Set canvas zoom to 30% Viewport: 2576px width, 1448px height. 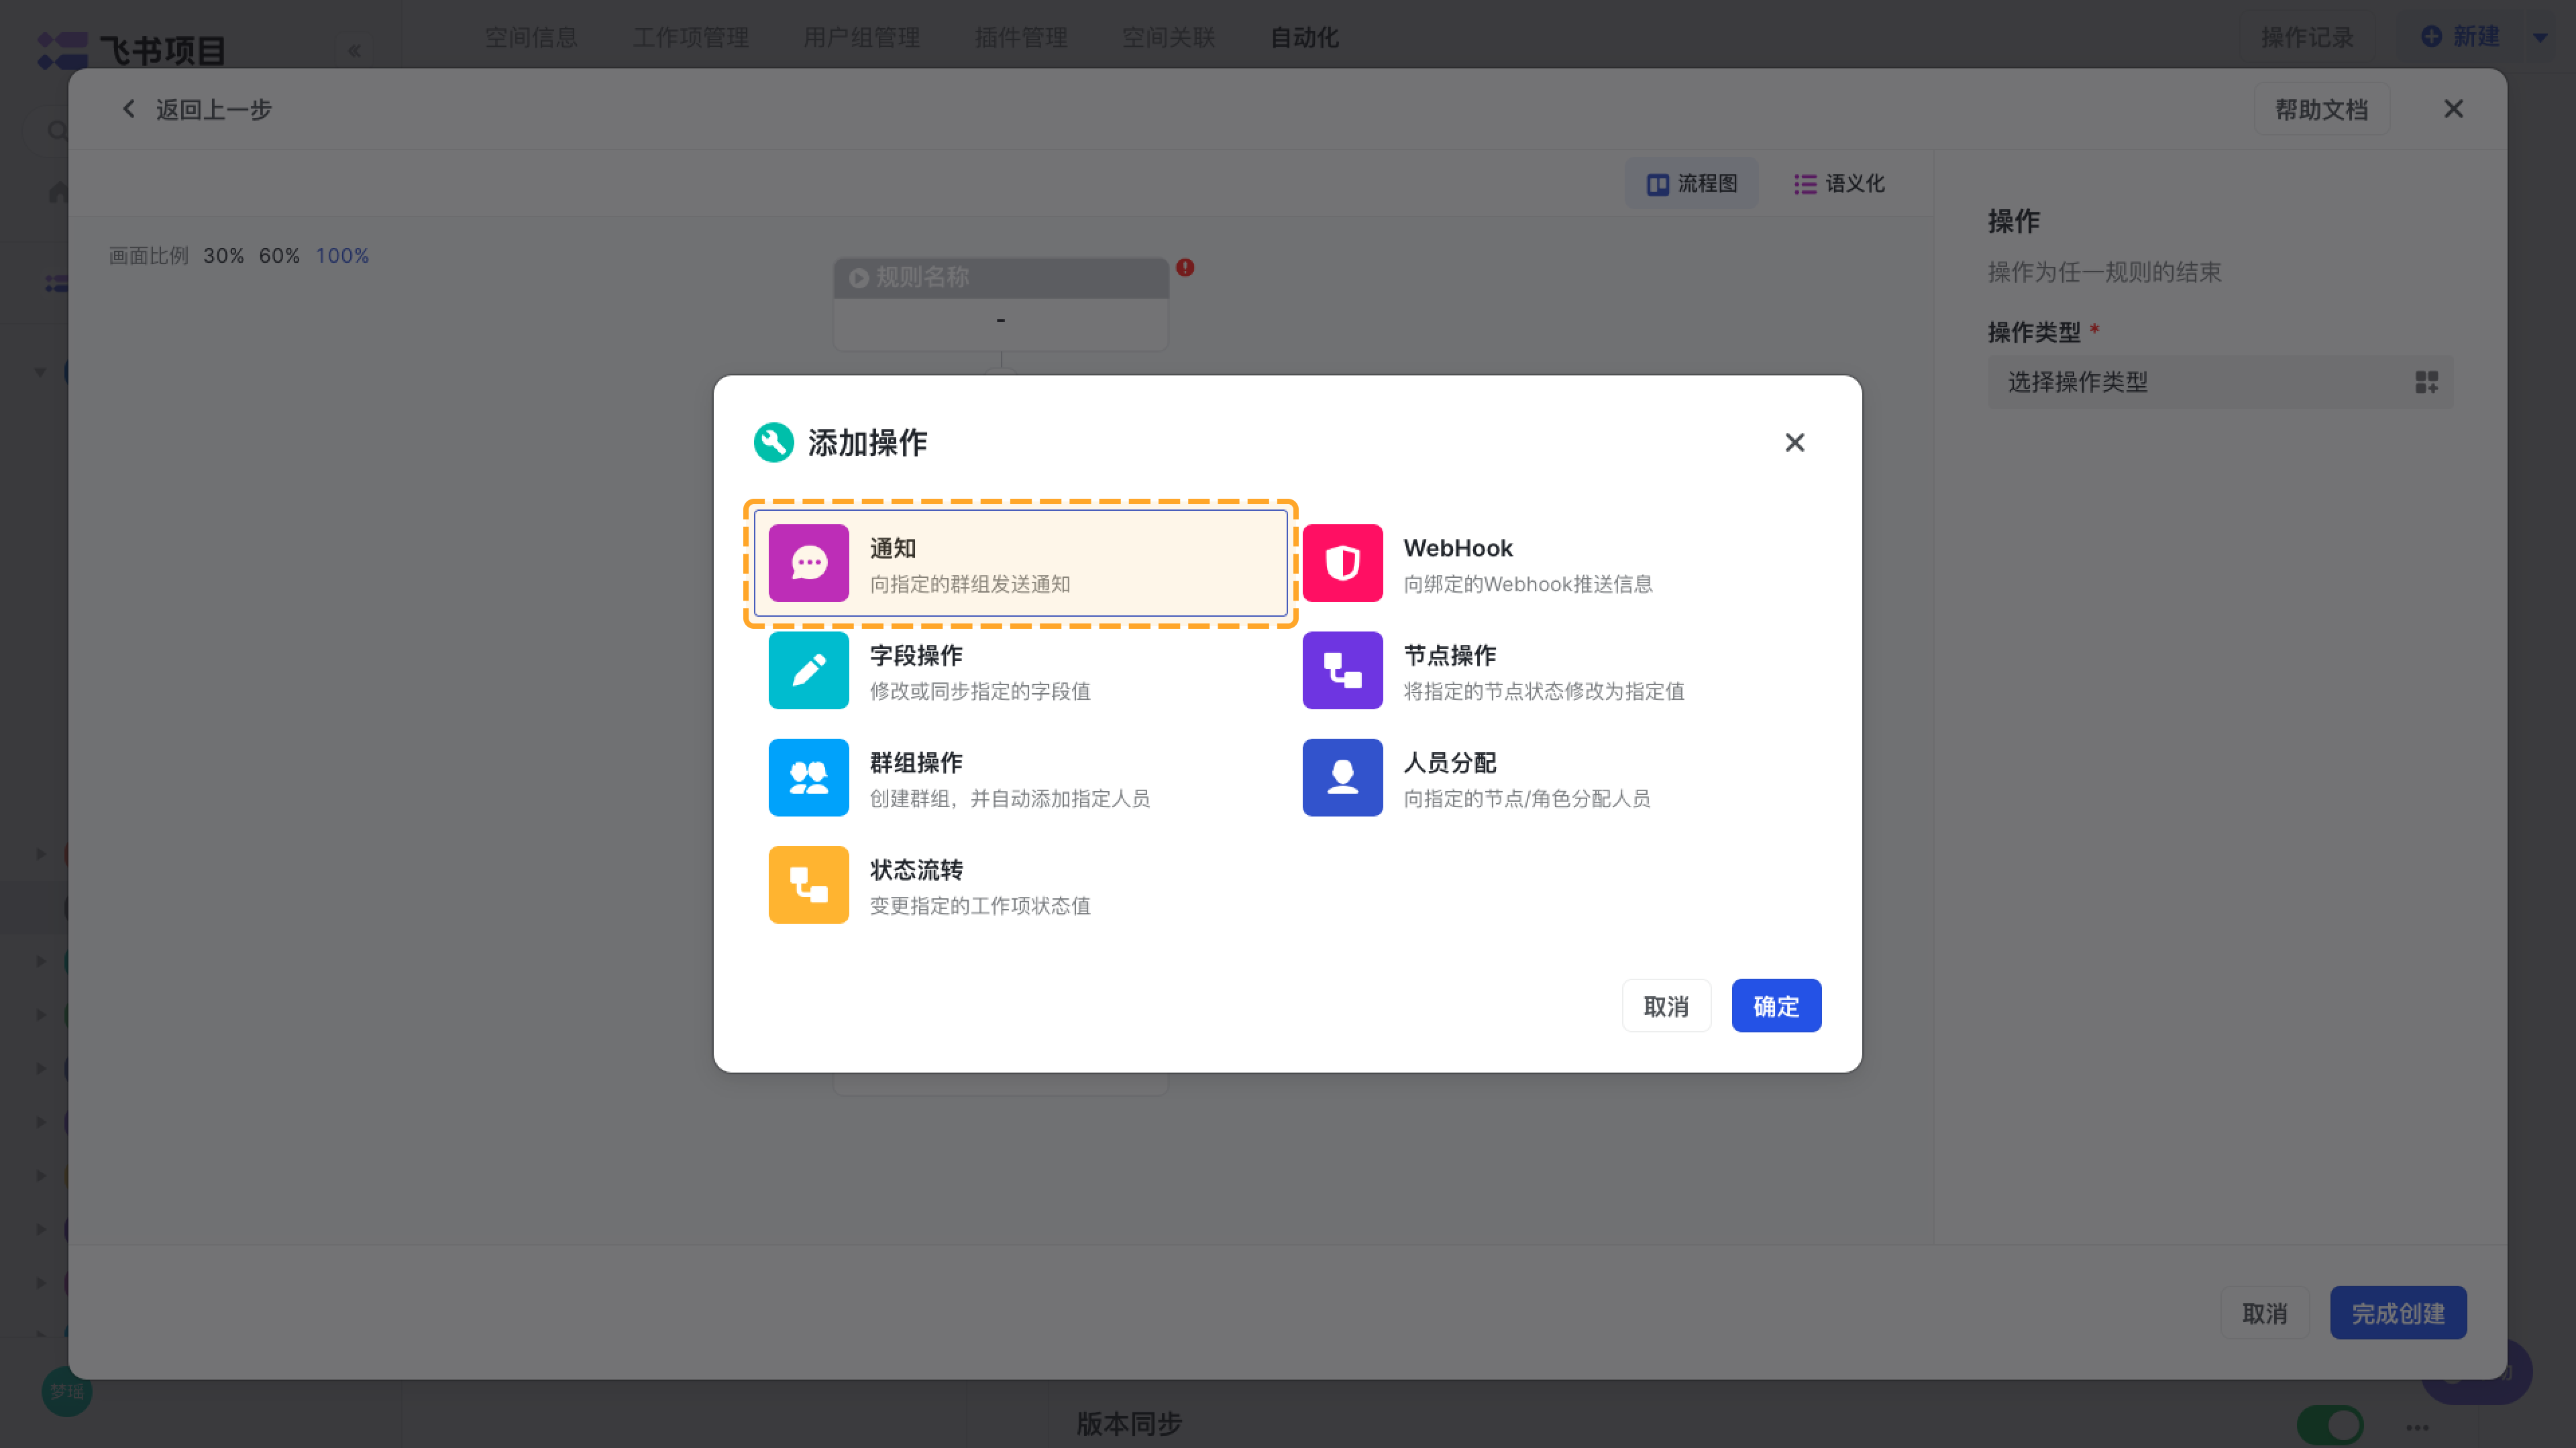pos(223,256)
